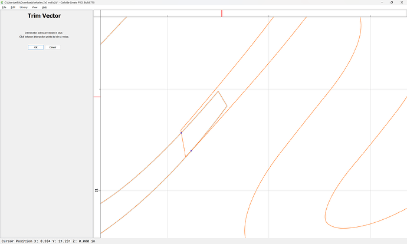Image resolution: width=407 pixels, height=244 pixels.
Task: Click the 21 label on vertical ruler
Action: [x=97, y=190]
